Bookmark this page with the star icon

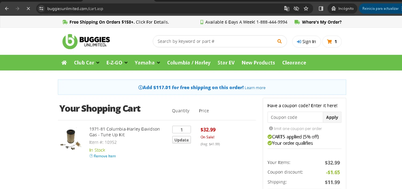click(x=306, y=9)
